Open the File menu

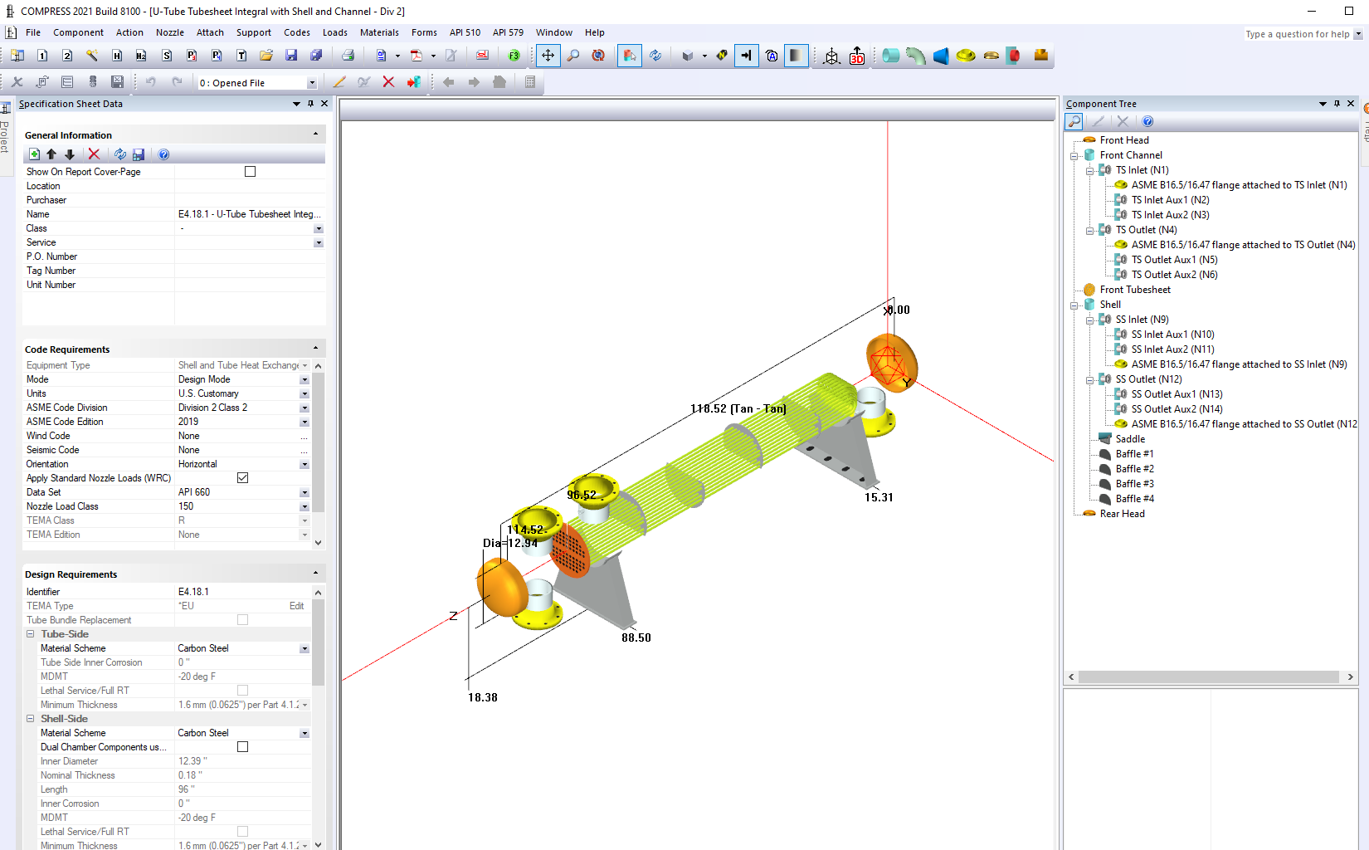[33, 32]
